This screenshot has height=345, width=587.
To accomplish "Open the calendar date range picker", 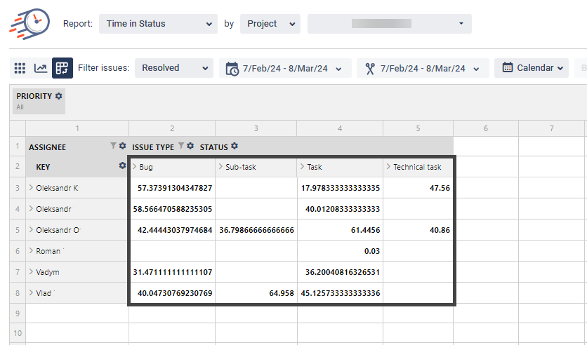I will click(x=285, y=68).
